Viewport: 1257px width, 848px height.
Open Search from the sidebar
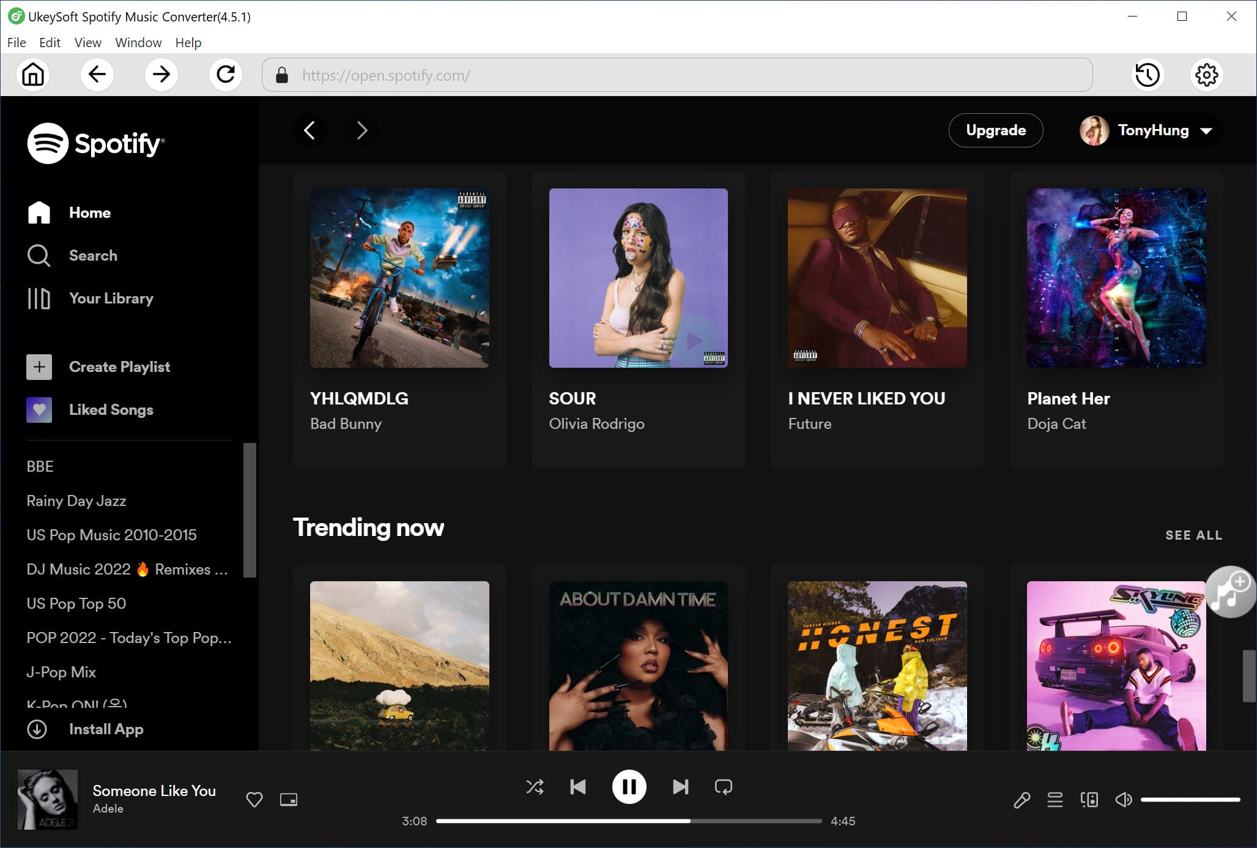point(93,255)
